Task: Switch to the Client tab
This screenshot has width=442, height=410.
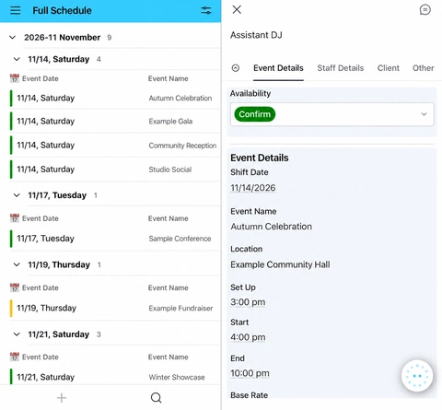Action: pos(389,68)
